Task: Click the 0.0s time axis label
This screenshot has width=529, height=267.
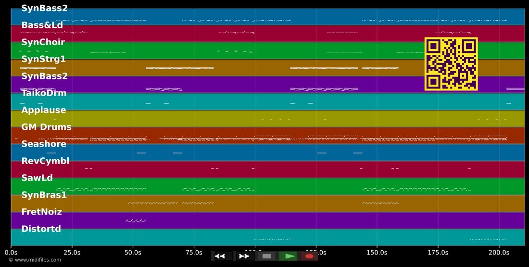Action: [11, 253]
